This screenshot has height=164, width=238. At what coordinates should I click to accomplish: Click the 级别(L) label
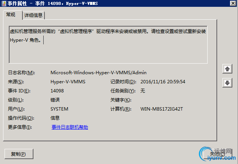tap(16, 100)
